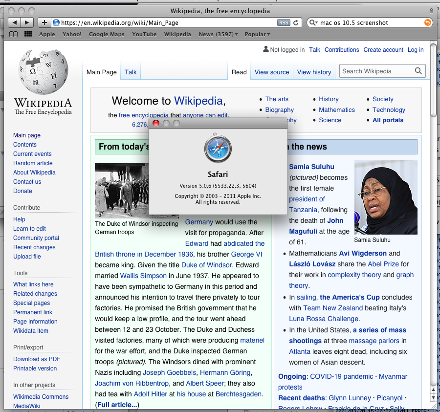The width and height of the screenshot is (440, 412).
Task: Click the RSS badge in address bar
Action: 284,22
